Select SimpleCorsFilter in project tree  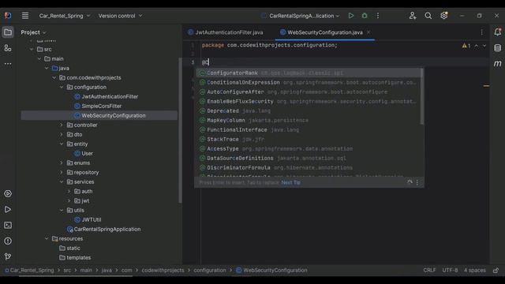tap(101, 106)
